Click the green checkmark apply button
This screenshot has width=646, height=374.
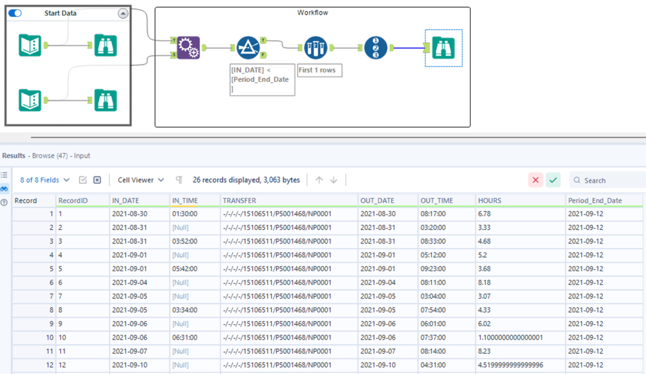coord(553,180)
